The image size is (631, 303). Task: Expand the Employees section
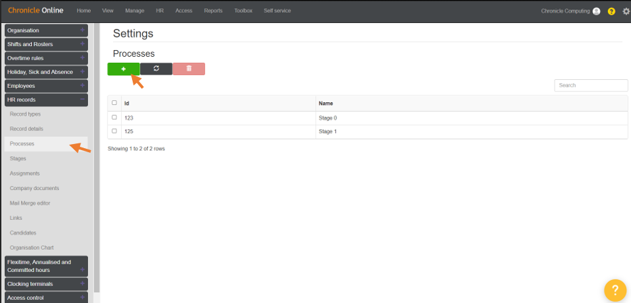46,86
